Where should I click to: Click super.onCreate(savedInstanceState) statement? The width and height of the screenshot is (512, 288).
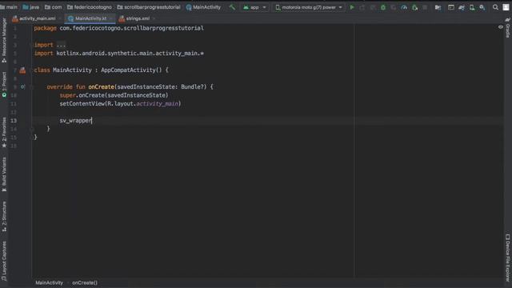tap(114, 95)
